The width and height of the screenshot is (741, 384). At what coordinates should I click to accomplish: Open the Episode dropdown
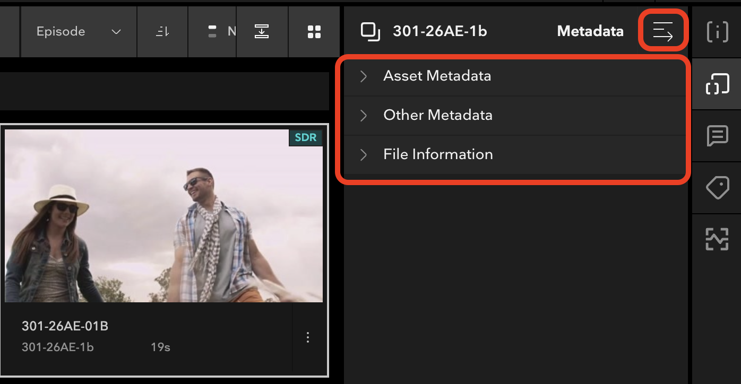(79, 32)
